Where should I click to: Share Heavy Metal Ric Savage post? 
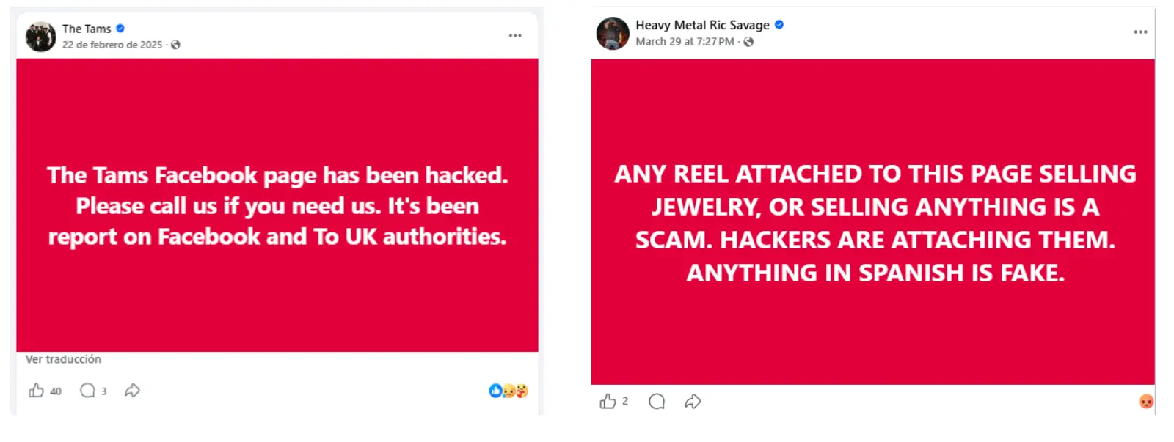(693, 401)
